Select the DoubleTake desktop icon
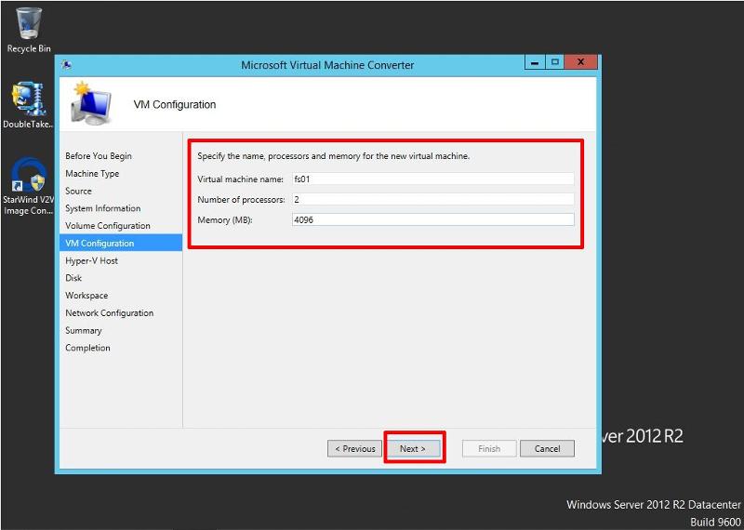 click(28, 105)
